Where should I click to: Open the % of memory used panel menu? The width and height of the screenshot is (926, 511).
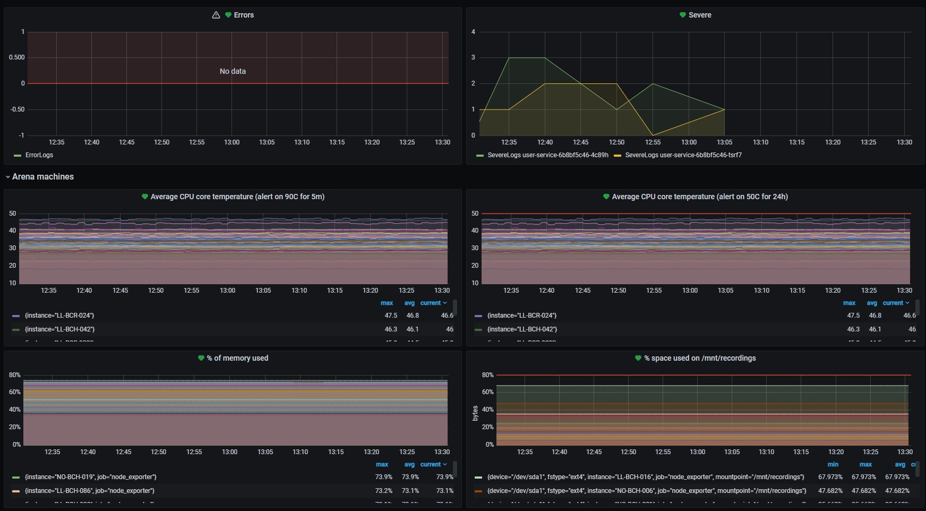coord(237,358)
